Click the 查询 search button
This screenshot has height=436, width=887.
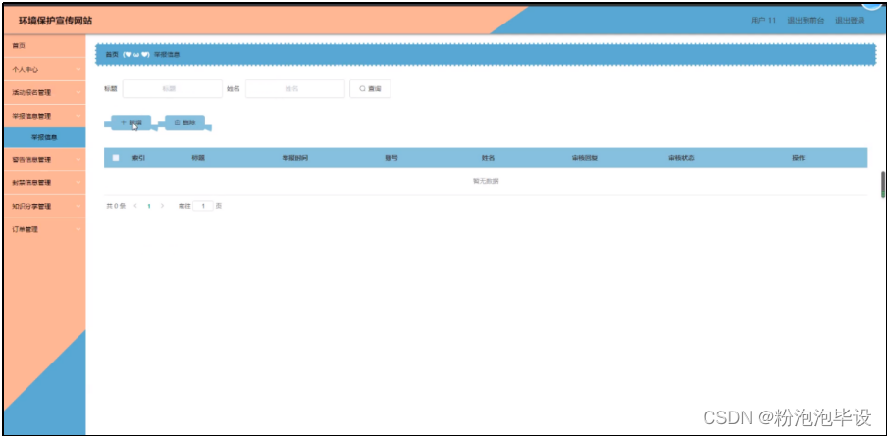click(x=370, y=88)
